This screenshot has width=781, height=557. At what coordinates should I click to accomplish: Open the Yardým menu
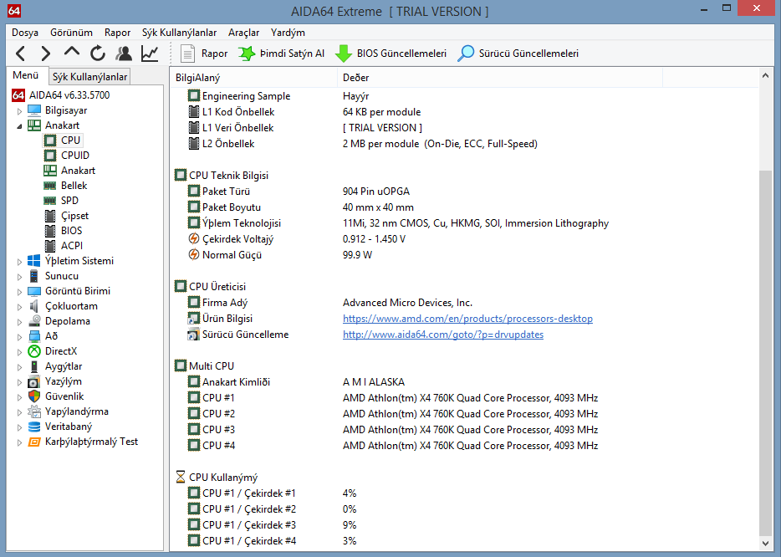point(288,33)
